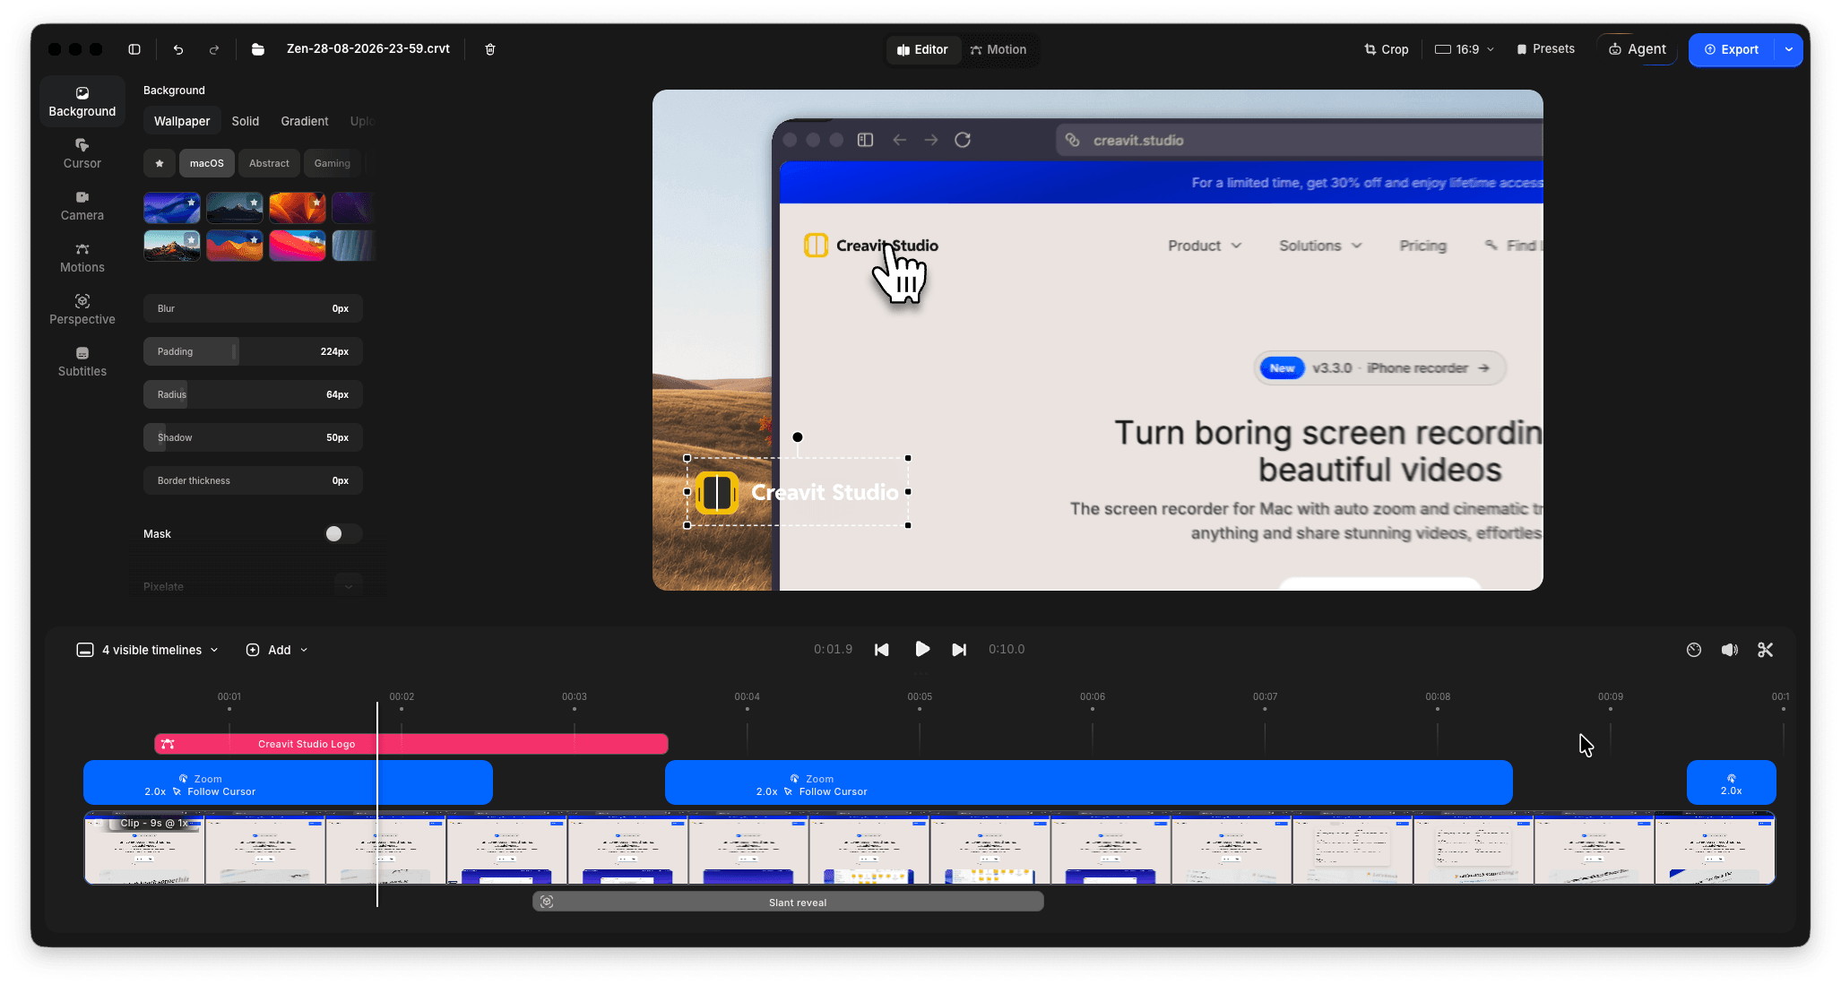Skip to previous frame button
This screenshot has height=985, width=1841.
tap(882, 650)
